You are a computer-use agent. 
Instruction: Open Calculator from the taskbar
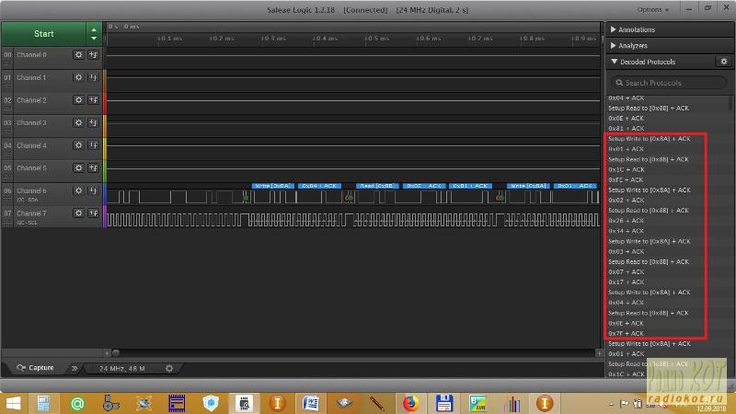coord(43,403)
